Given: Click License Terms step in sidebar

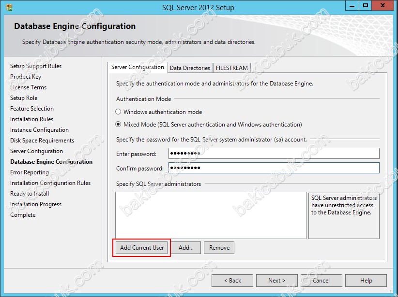Looking at the screenshot, I should point(29,87).
